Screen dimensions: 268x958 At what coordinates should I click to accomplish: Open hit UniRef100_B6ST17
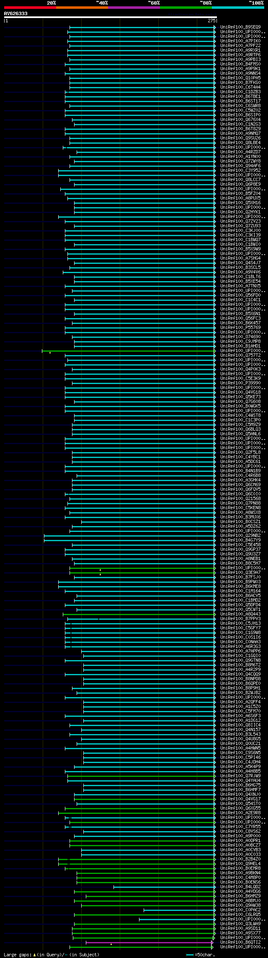[240, 101]
